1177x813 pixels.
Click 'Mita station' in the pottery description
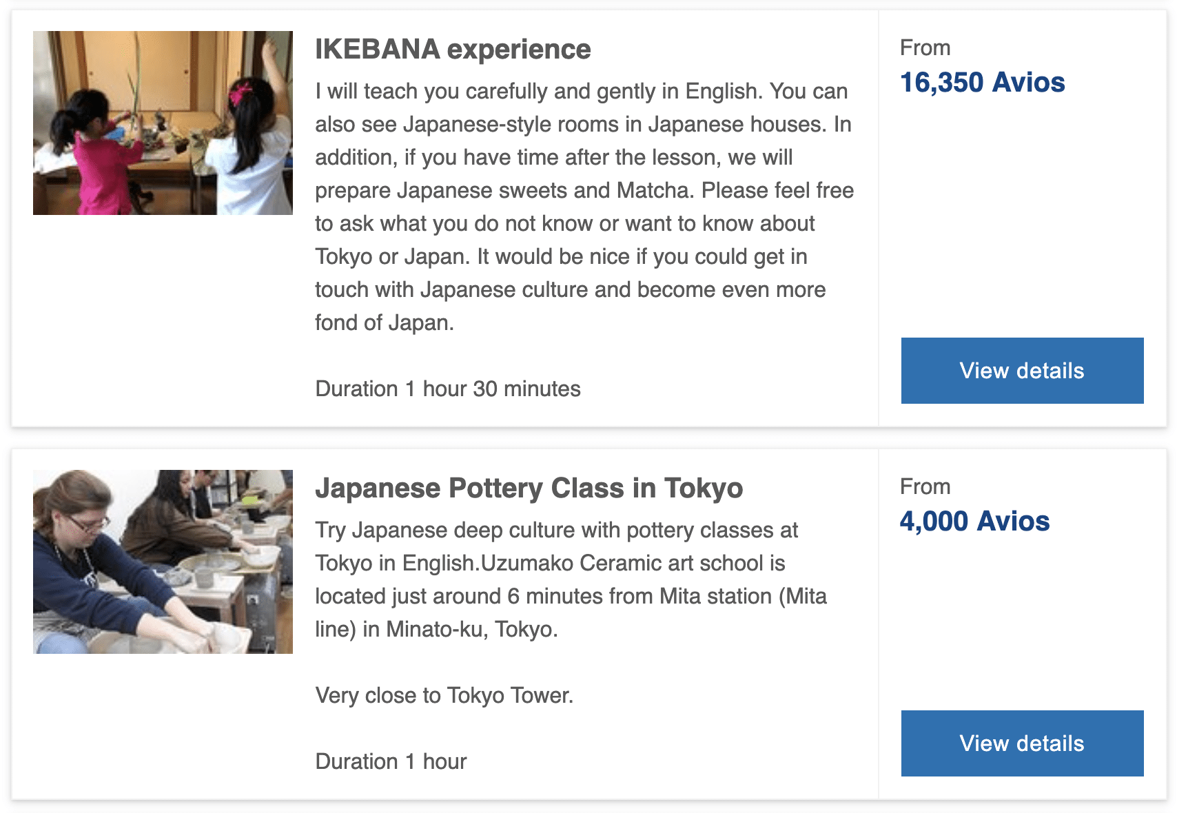[x=715, y=596]
